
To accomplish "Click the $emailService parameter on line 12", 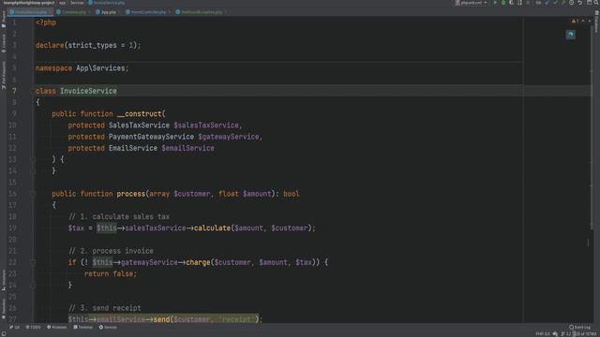I will coord(187,148).
